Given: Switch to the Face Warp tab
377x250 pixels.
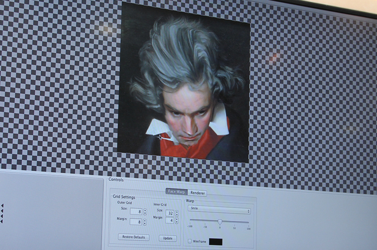Looking at the screenshot, I should click(176, 192).
